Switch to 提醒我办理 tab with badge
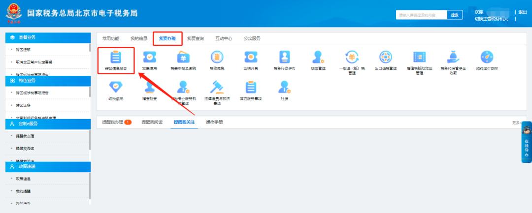532x213 pixels. 117,122
